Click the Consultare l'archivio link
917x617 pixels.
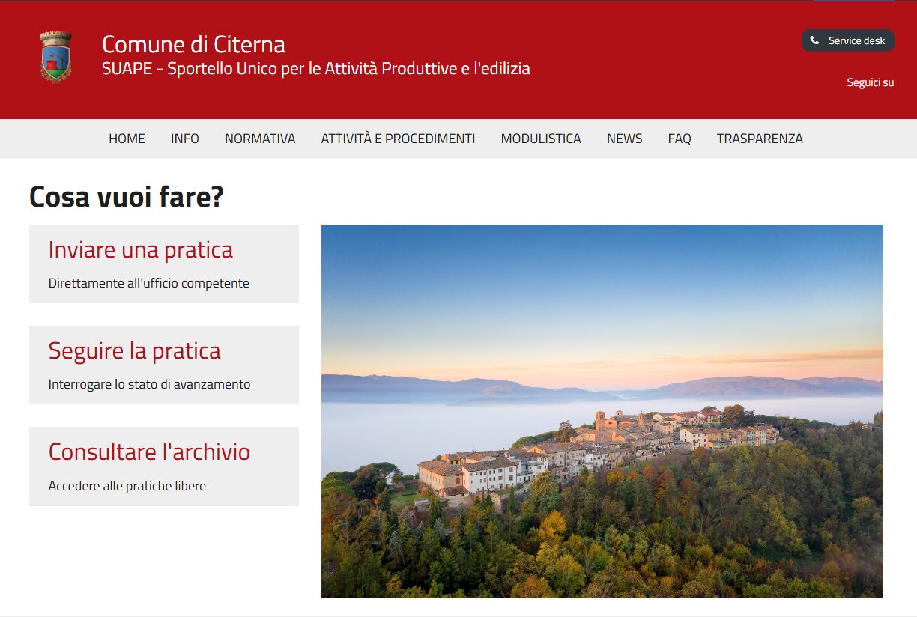click(x=149, y=452)
